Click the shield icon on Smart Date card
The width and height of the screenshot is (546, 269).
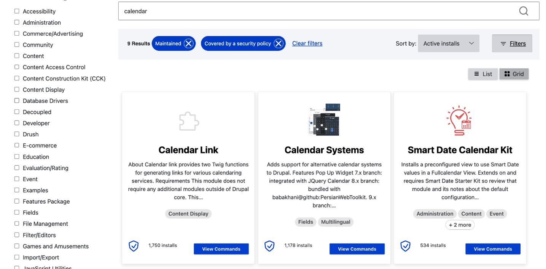[x=405, y=246]
